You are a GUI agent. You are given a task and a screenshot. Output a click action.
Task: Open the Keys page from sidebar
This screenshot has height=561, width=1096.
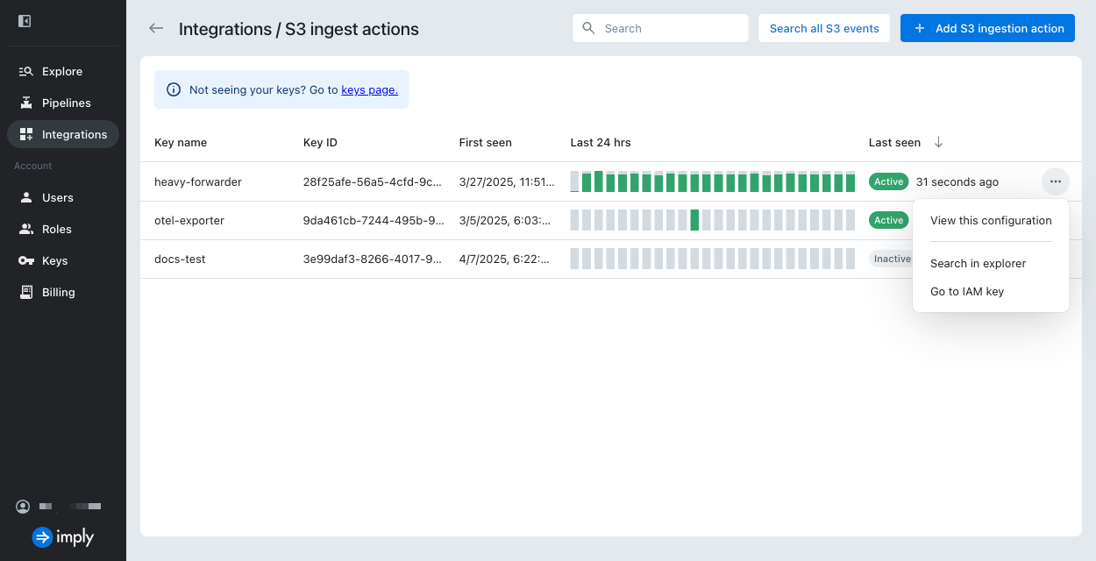coord(63,260)
